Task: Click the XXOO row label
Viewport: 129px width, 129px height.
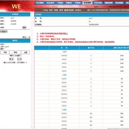Action: pos(64,102)
